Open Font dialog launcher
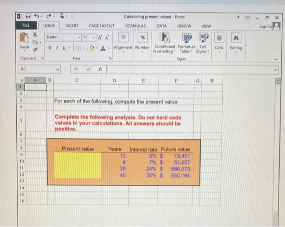This screenshot has height=227, width=285. tap(110, 58)
